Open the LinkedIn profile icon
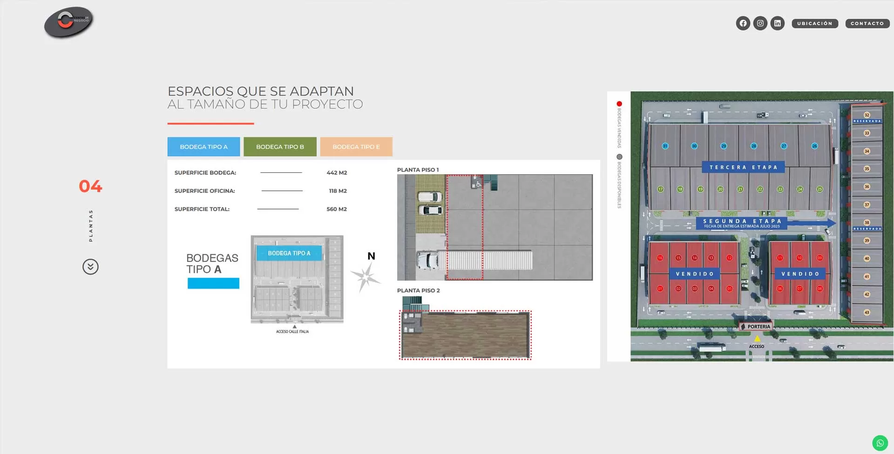 777,23
